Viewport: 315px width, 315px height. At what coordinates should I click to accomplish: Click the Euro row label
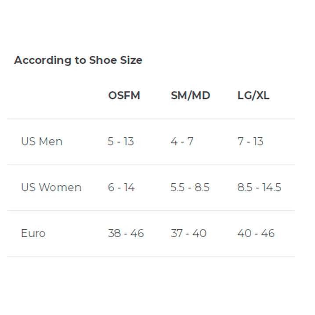point(33,233)
